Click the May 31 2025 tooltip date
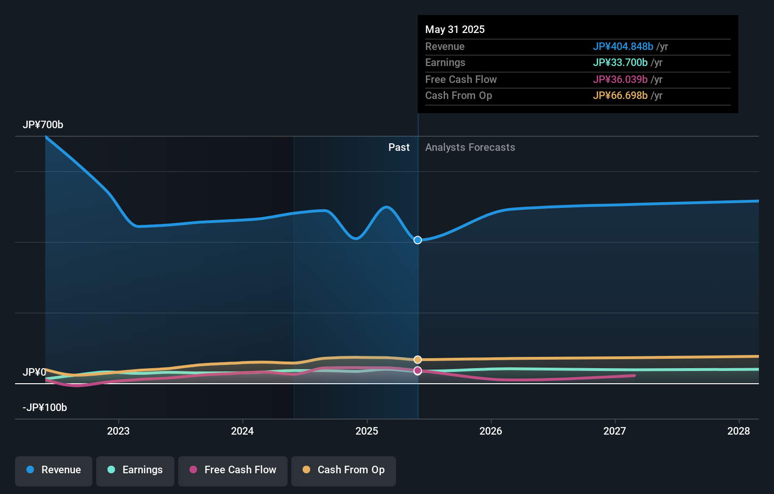 [x=455, y=29]
